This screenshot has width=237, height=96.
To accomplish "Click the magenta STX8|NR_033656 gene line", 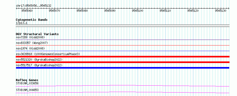I will [122, 86].
